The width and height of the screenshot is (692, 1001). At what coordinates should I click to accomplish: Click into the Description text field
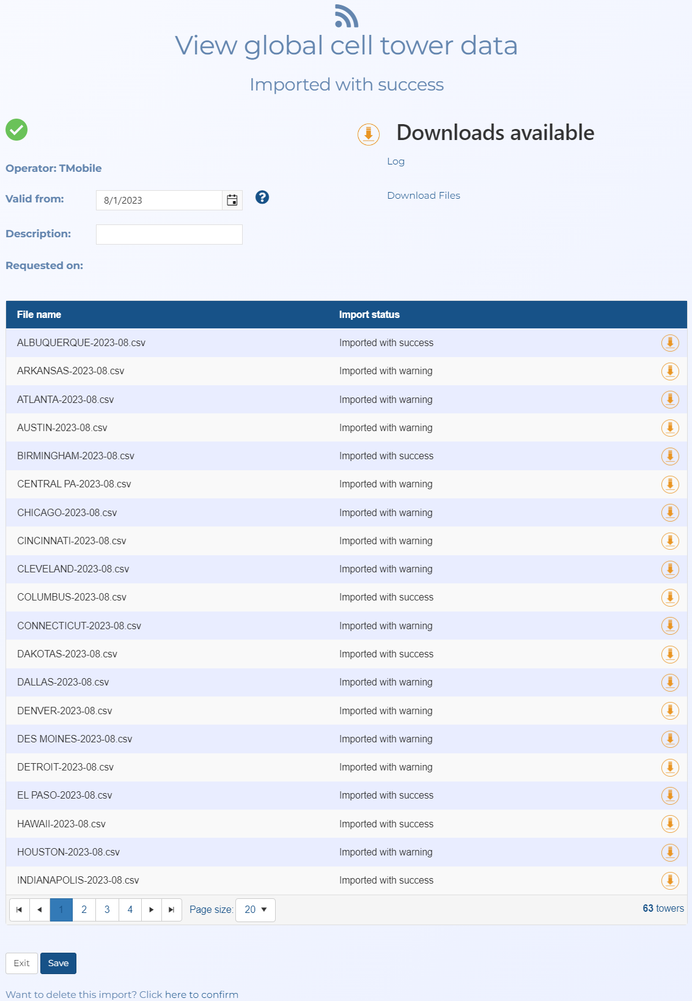(x=169, y=235)
